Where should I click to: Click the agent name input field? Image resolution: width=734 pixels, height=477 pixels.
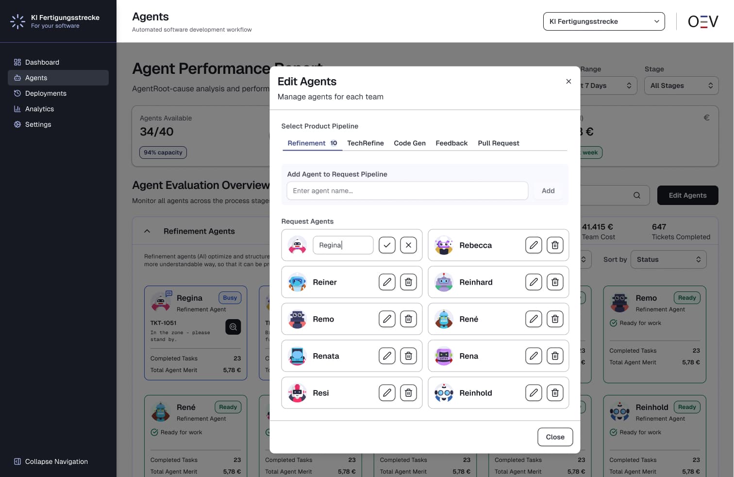pyautogui.click(x=407, y=190)
